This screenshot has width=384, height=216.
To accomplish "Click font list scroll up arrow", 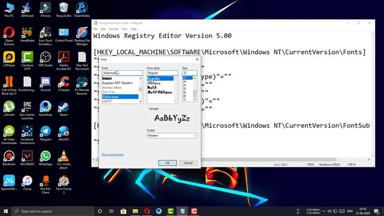I will pyautogui.click(x=140, y=78).
